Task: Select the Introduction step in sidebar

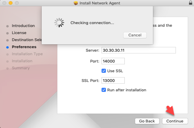Action: [23, 26]
